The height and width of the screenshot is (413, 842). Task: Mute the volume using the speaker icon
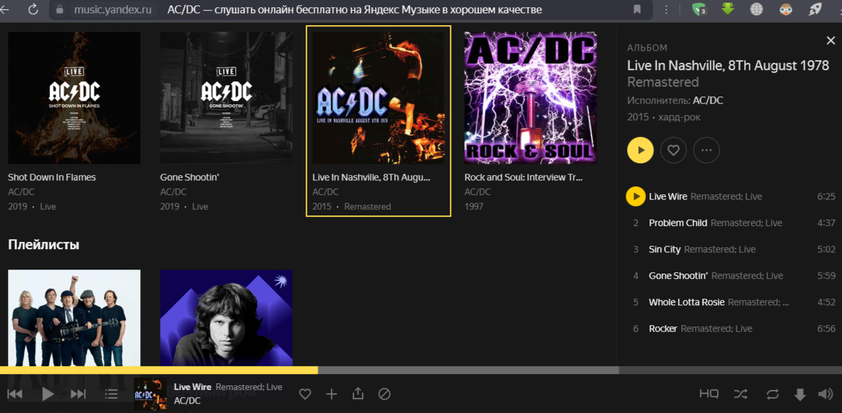click(825, 394)
